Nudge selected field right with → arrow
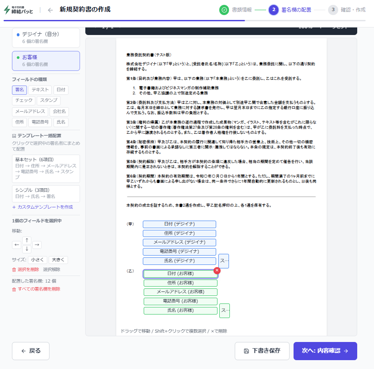Screen dimensions: 374x369 tap(37, 245)
